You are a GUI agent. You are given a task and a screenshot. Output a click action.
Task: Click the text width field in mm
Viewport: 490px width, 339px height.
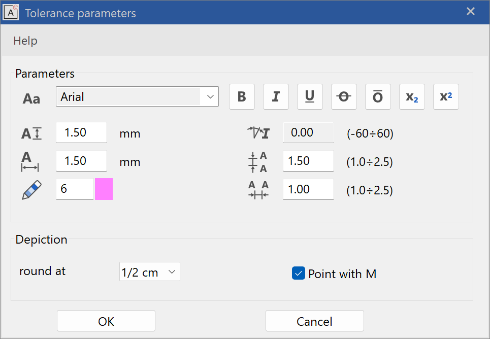click(x=81, y=161)
